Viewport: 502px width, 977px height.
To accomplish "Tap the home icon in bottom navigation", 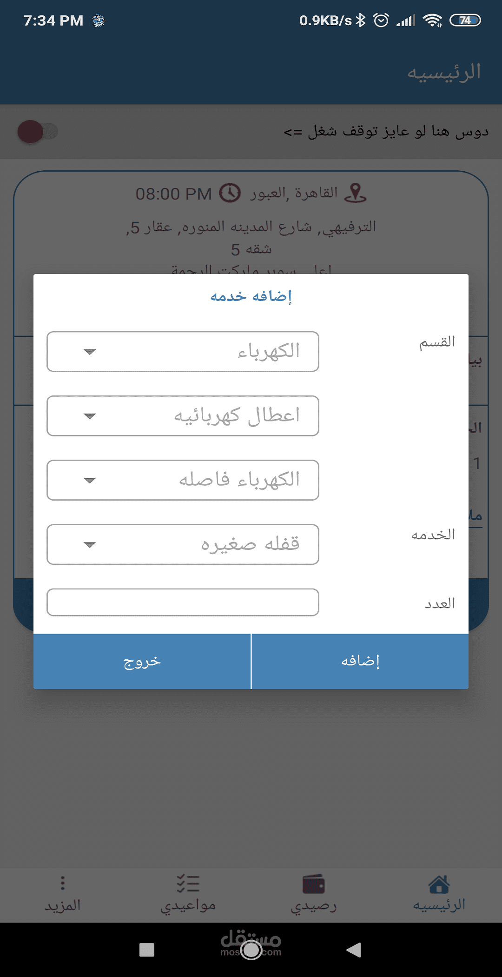I will [439, 884].
